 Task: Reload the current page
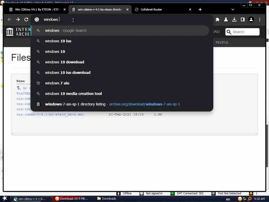coord(26,19)
